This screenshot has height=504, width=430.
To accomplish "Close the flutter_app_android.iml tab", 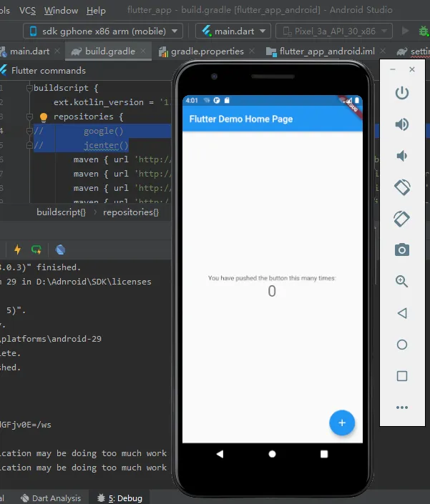I will [383, 51].
